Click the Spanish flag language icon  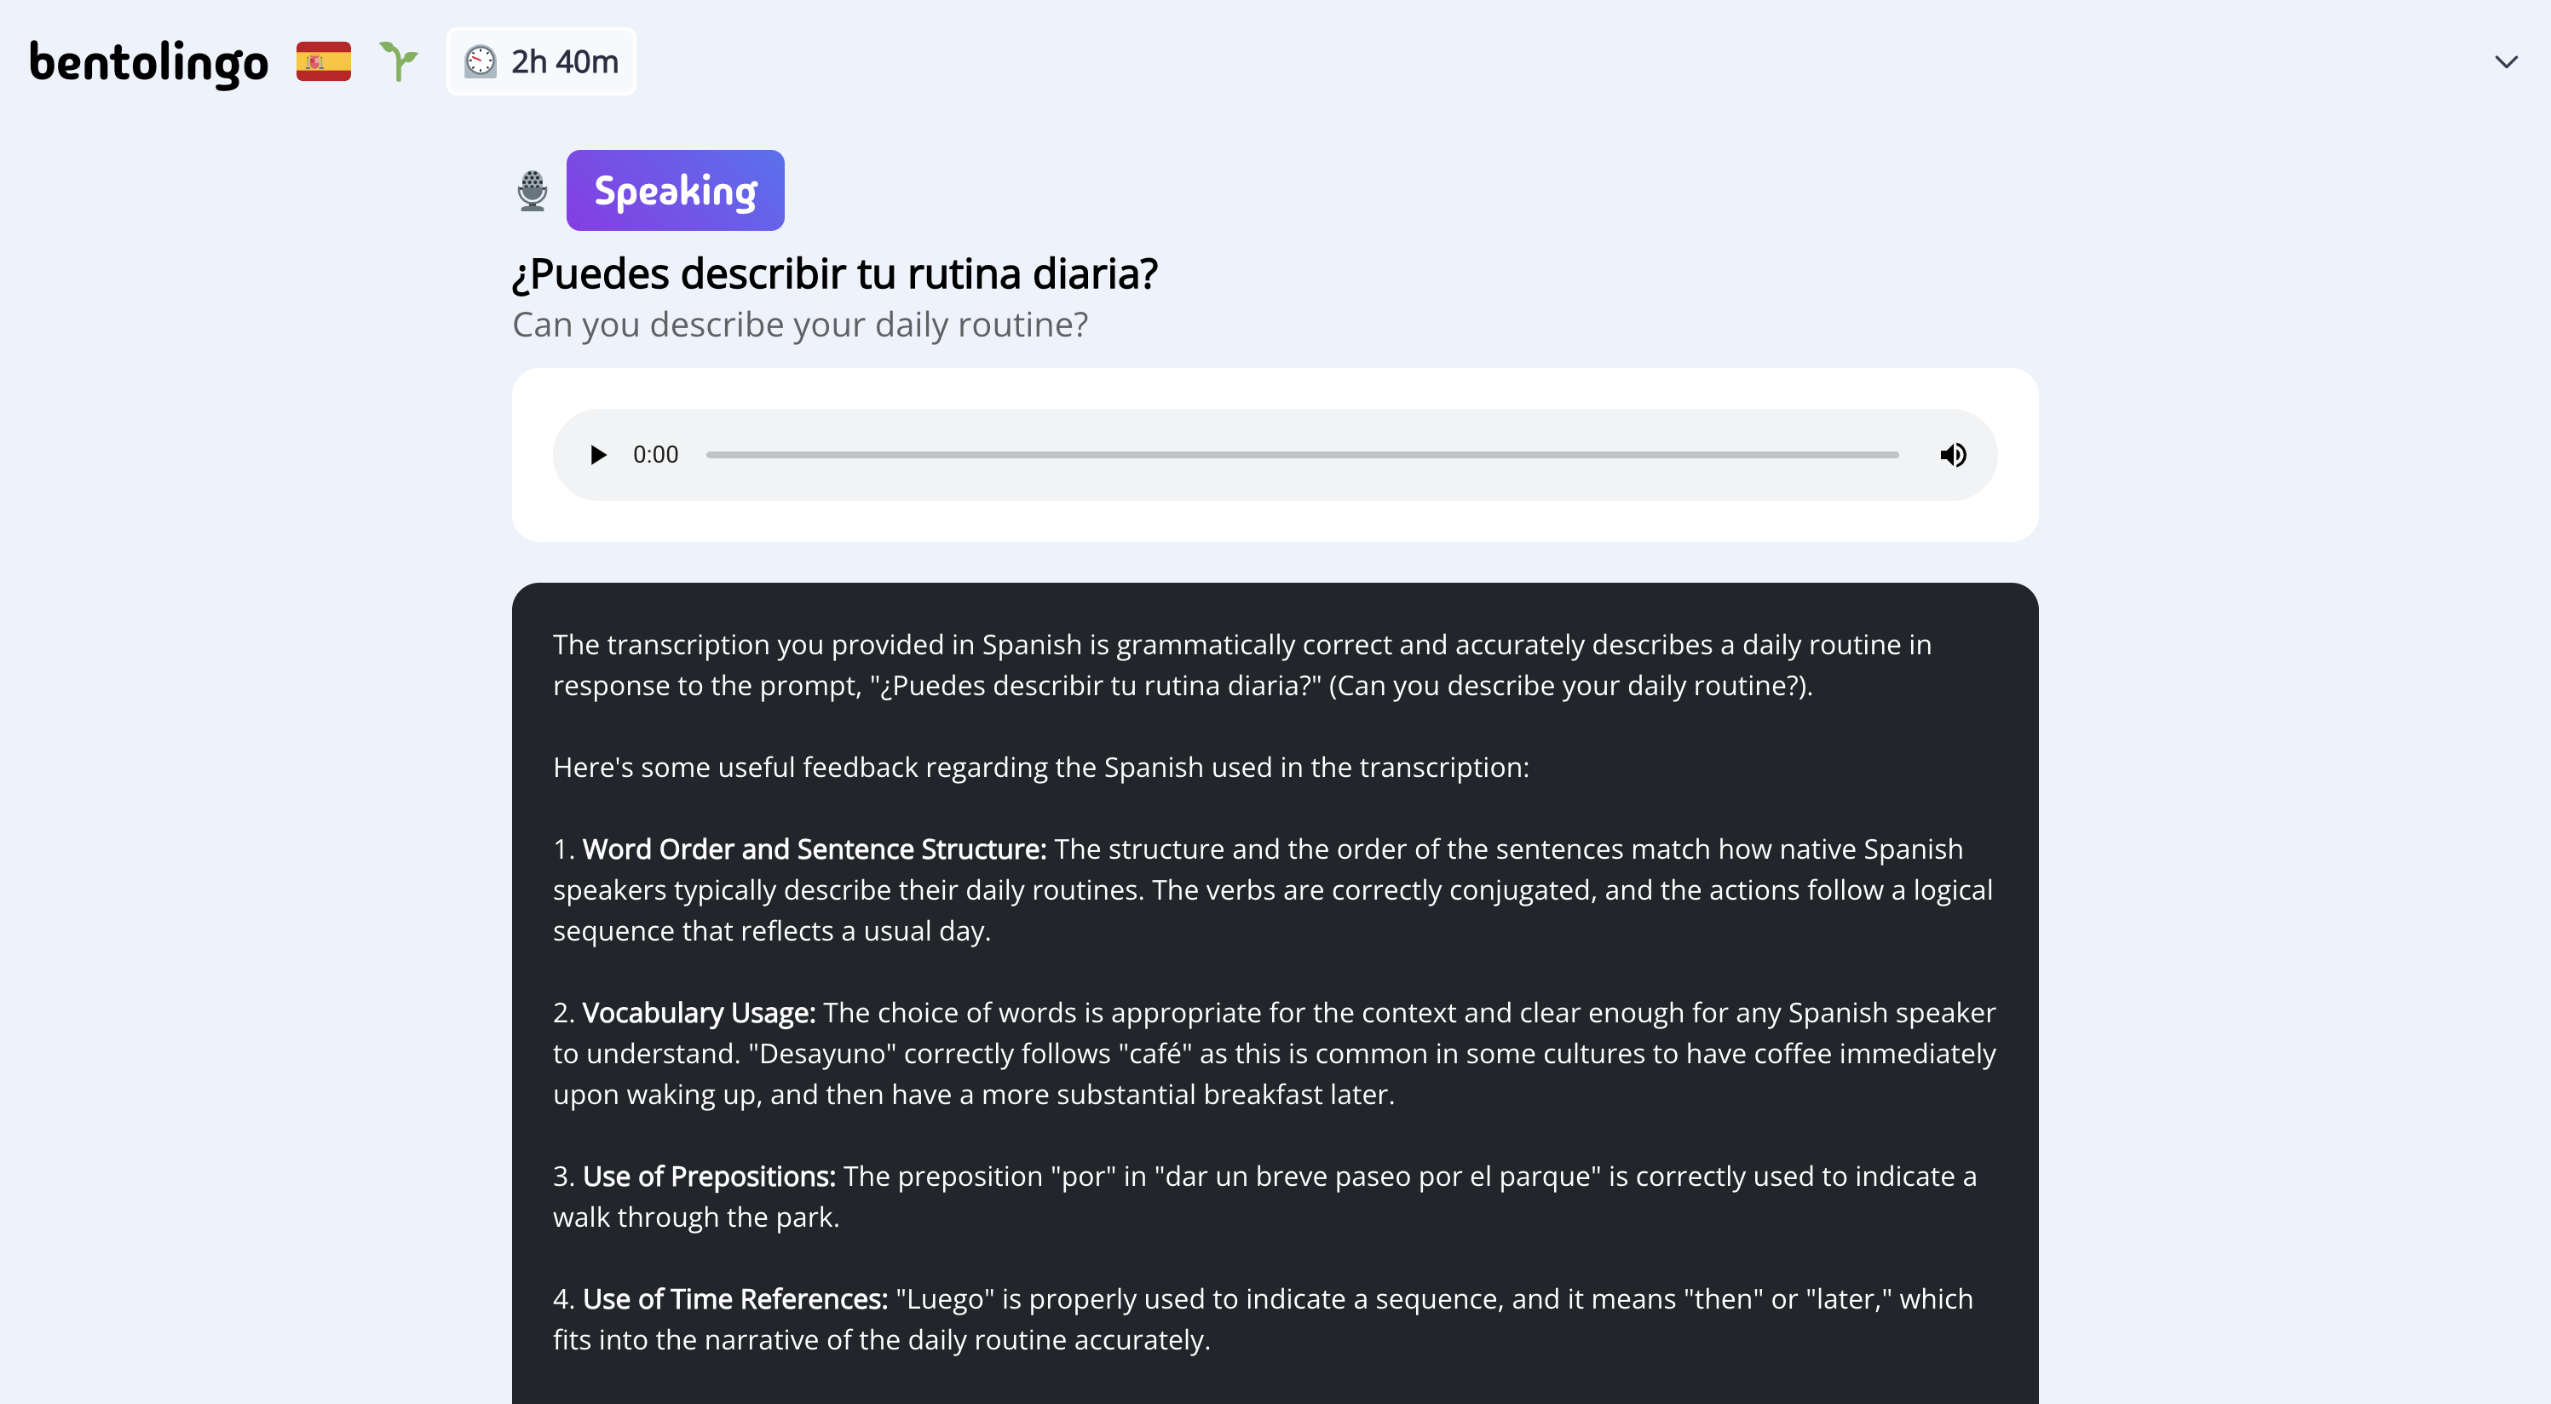pos(324,61)
